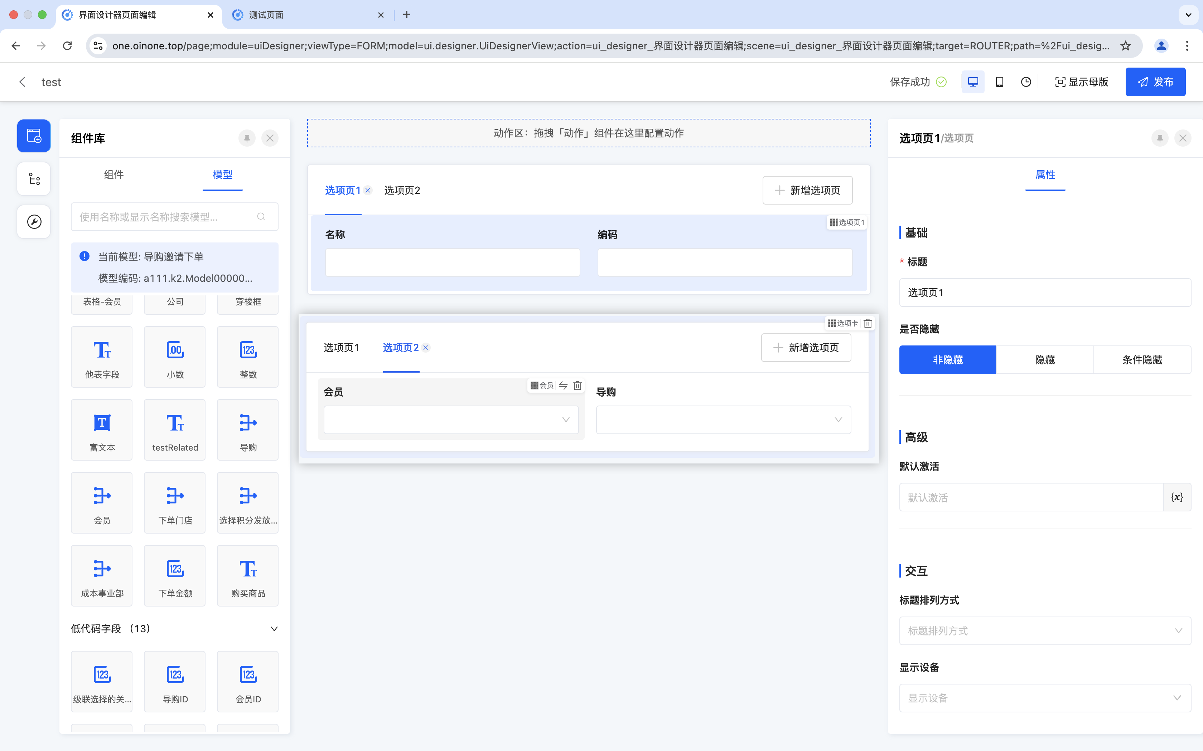Insert expression for 默认激活 field
Image resolution: width=1203 pixels, height=751 pixels.
[1177, 497]
